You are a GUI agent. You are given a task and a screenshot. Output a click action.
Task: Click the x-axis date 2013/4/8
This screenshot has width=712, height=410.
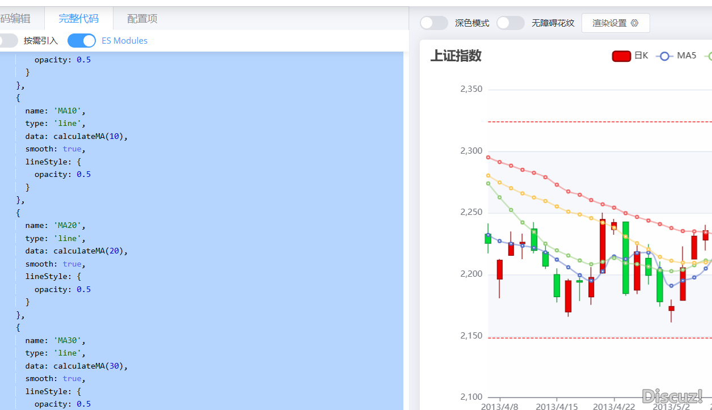tap(499, 406)
